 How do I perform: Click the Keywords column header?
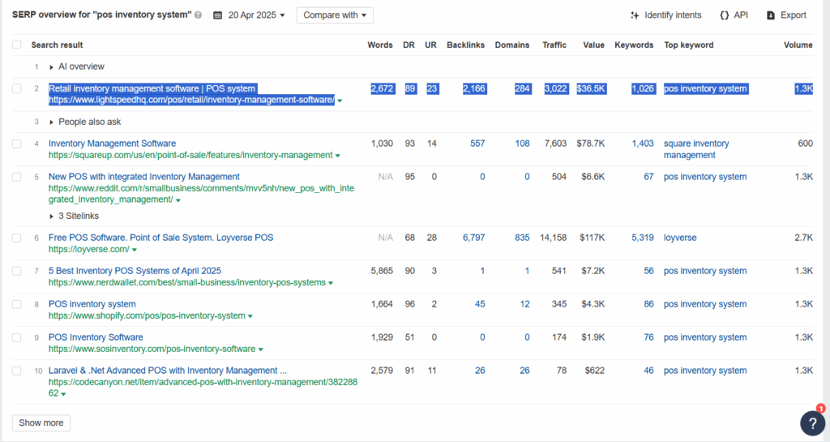tap(634, 45)
